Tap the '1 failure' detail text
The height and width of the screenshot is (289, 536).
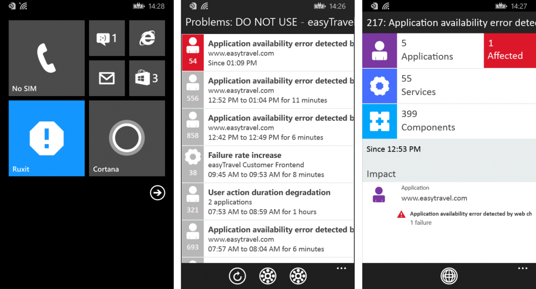coord(421,223)
